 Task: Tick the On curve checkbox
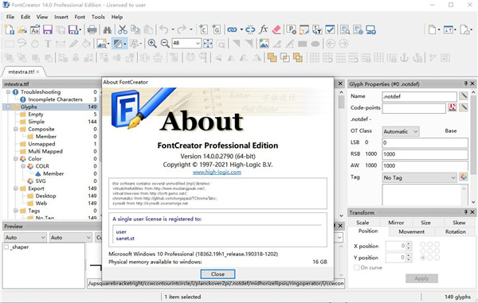[356, 267]
